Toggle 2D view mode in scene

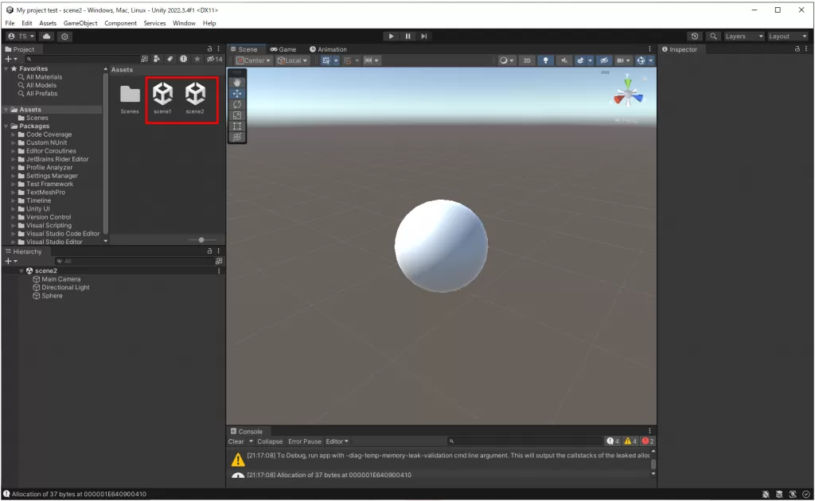coord(527,60)
